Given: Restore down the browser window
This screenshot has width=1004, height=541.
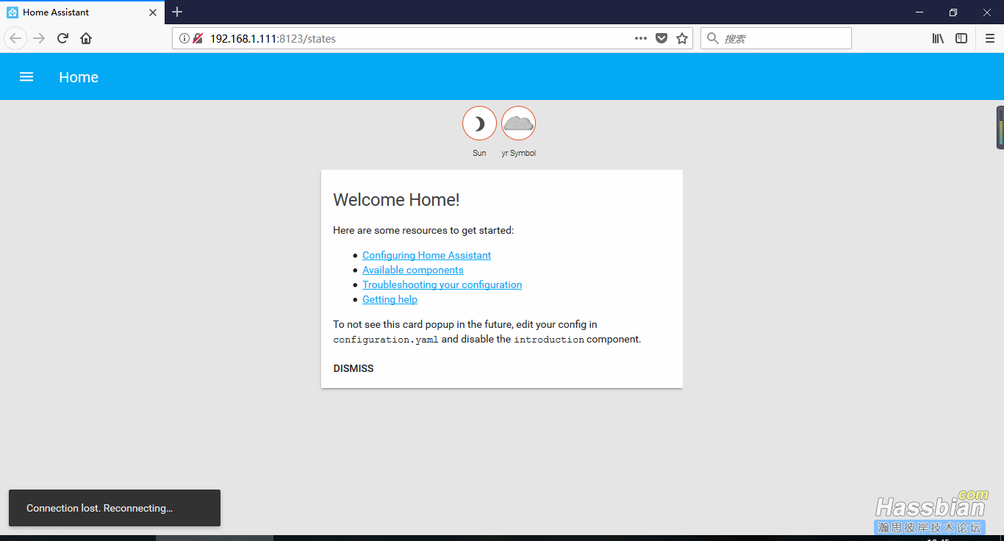Looking at the screenshot, I should coord(953,12).
